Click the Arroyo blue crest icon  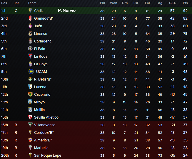[30, 102]
